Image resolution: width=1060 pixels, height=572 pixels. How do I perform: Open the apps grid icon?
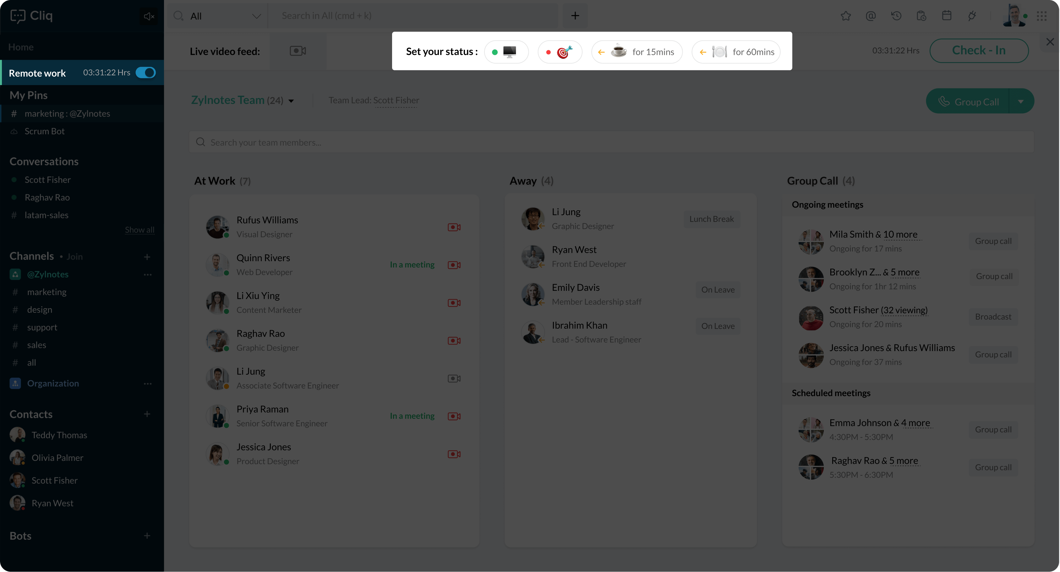(x=1041, y=16)
